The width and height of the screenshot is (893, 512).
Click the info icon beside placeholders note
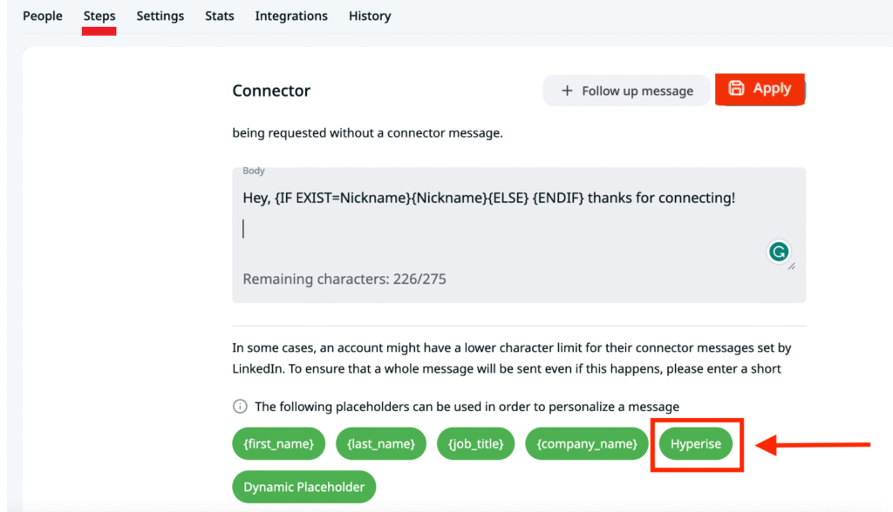click(x=240, y=407)
